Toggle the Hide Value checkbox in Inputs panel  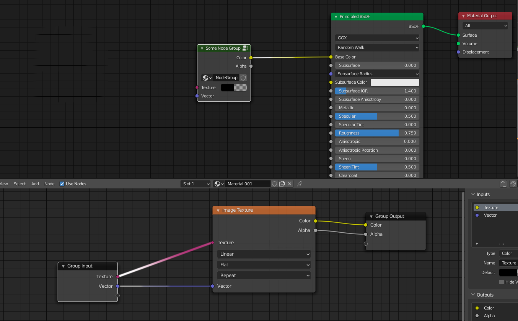tap(502, 282)
